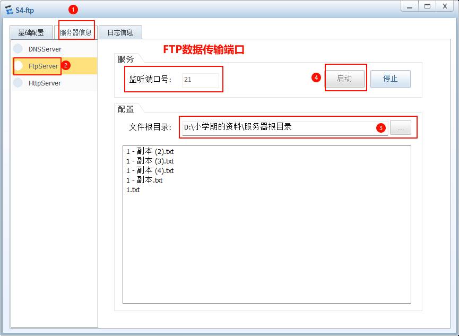Open the 日志信息 tab
This screenshot has width=459, height=336.
(x=120, y=32)
